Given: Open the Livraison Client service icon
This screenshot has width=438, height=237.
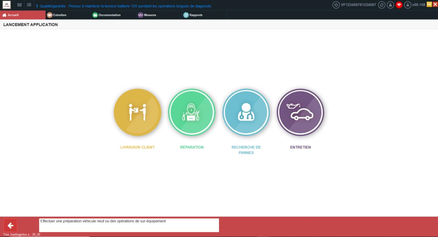Looking at the screenshot, I should pyautogui.click(x=138, y=112).
